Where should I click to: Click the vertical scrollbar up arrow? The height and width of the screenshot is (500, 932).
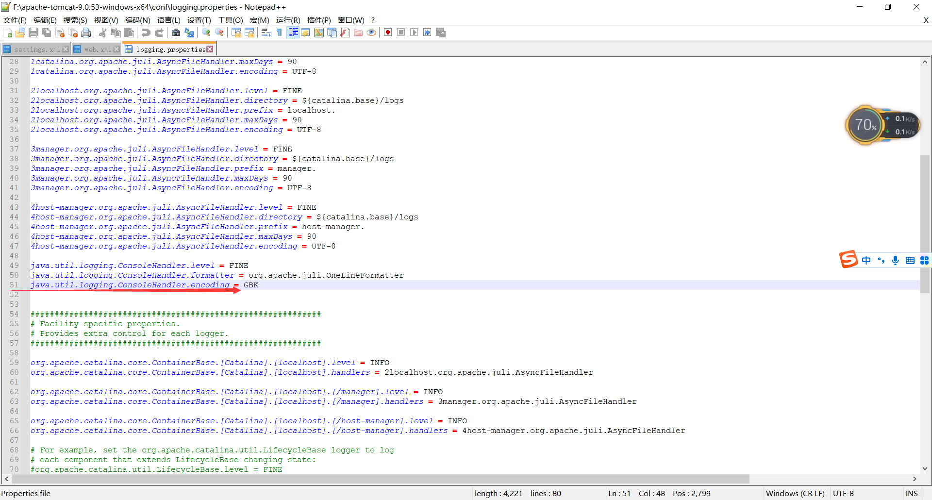point(925,62)
